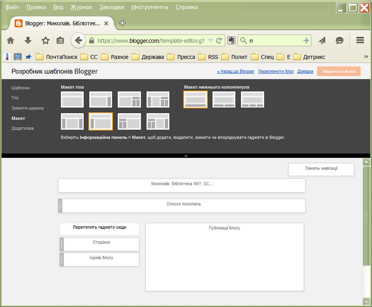
Task: Open new tab with plus button
Action: click(122, 23)
